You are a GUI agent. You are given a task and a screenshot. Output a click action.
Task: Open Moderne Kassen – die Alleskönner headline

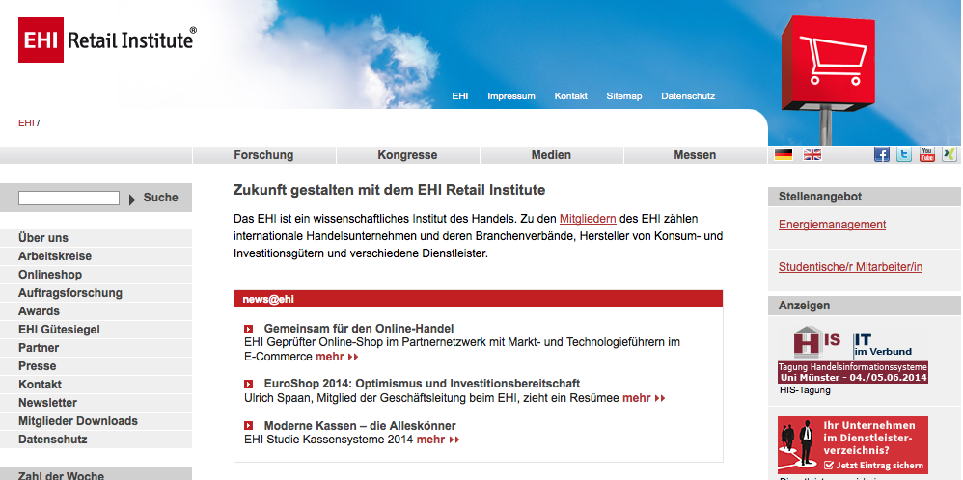pos(360,426)
